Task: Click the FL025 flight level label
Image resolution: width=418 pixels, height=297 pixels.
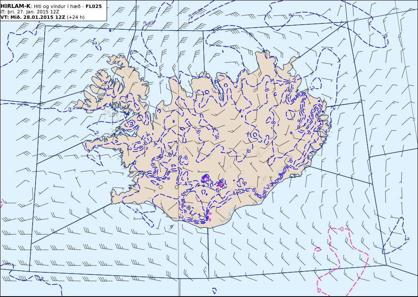Action: click(94, 6)
